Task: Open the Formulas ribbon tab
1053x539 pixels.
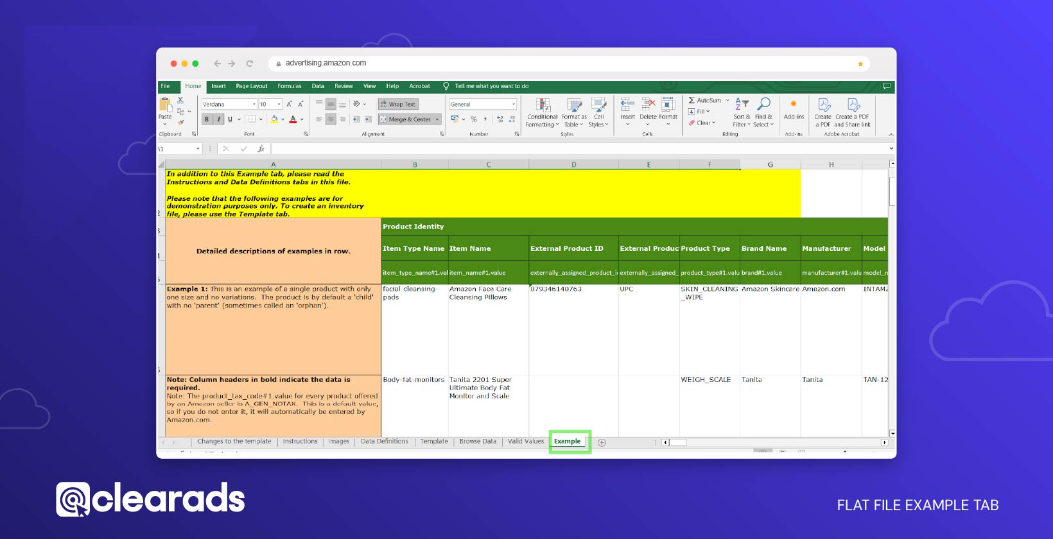Action: coord(290,86)
